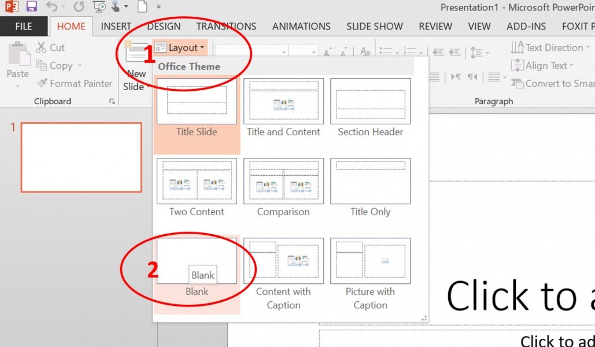Open the Layout dropdown
Image resolution: width=595 pixels, height=347 pixels.
[x=180, y=47]
